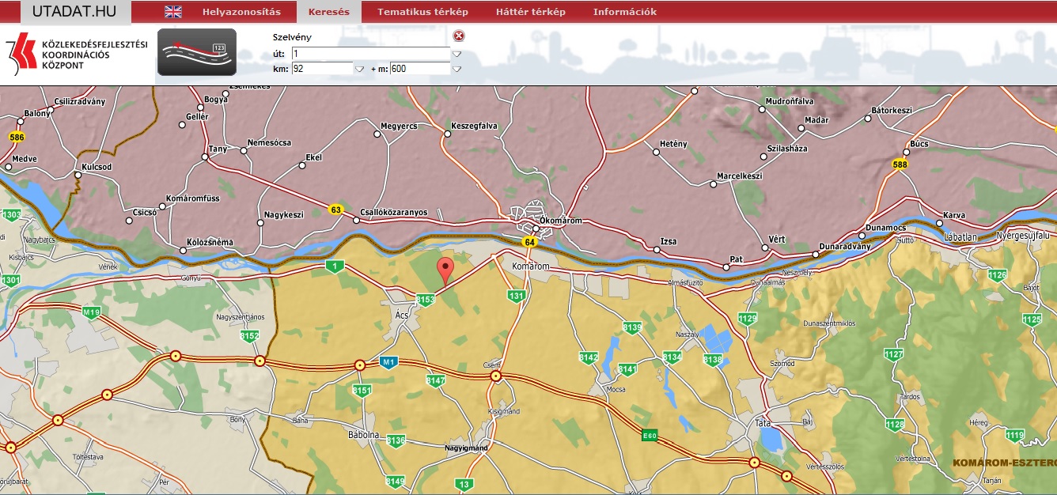
Task: Click the blue M1 motorway shield
Action: coord(388,362)
